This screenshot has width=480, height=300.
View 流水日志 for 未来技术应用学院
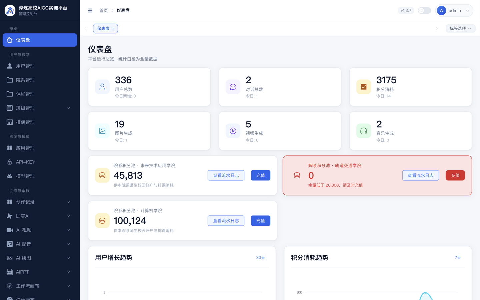pyautogui.click(x=226, y=175)
